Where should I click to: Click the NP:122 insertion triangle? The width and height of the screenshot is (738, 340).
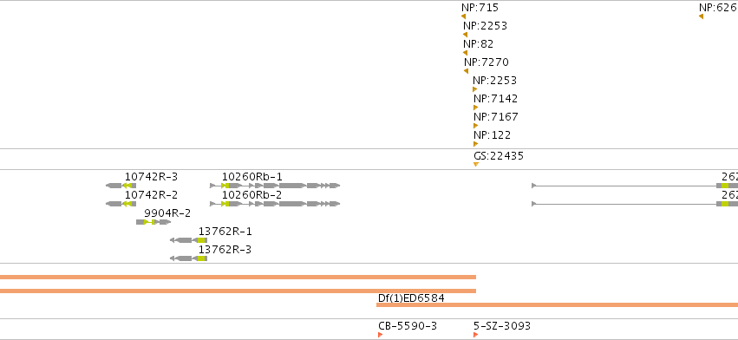(x=475, y=144)
